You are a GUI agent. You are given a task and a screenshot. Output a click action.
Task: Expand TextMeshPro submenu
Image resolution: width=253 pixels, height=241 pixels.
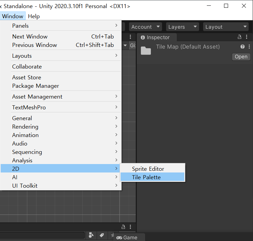[x=61, y=107]
